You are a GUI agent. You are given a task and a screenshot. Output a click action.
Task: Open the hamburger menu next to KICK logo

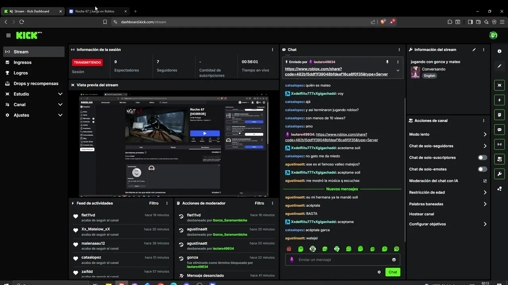[x=8, y=36]
